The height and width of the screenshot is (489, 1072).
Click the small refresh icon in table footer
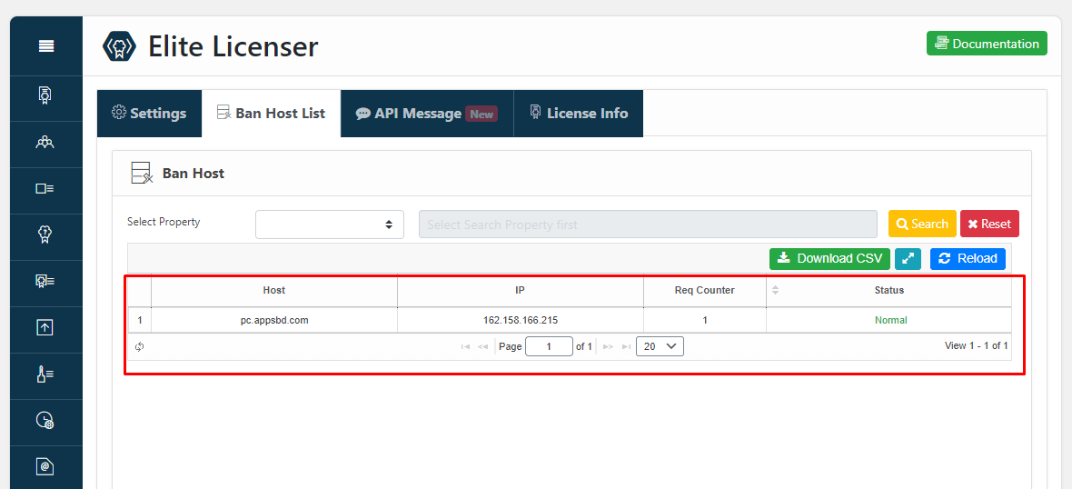coord(140,346)
